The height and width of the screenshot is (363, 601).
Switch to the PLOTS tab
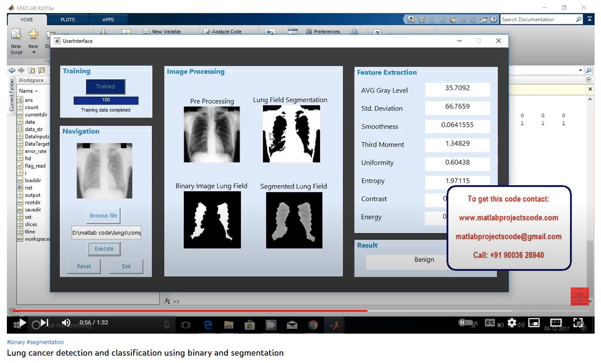tap(67, 20)
